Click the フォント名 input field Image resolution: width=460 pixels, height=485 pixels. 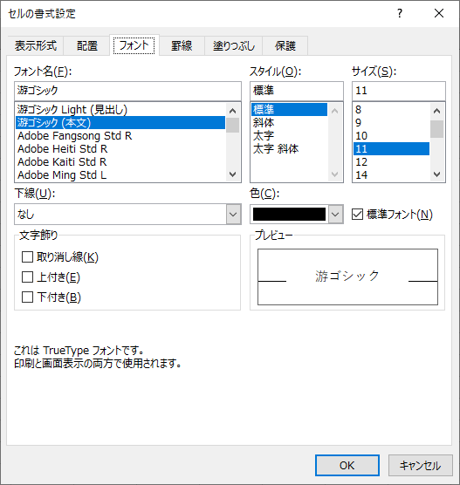click(127, 91)
